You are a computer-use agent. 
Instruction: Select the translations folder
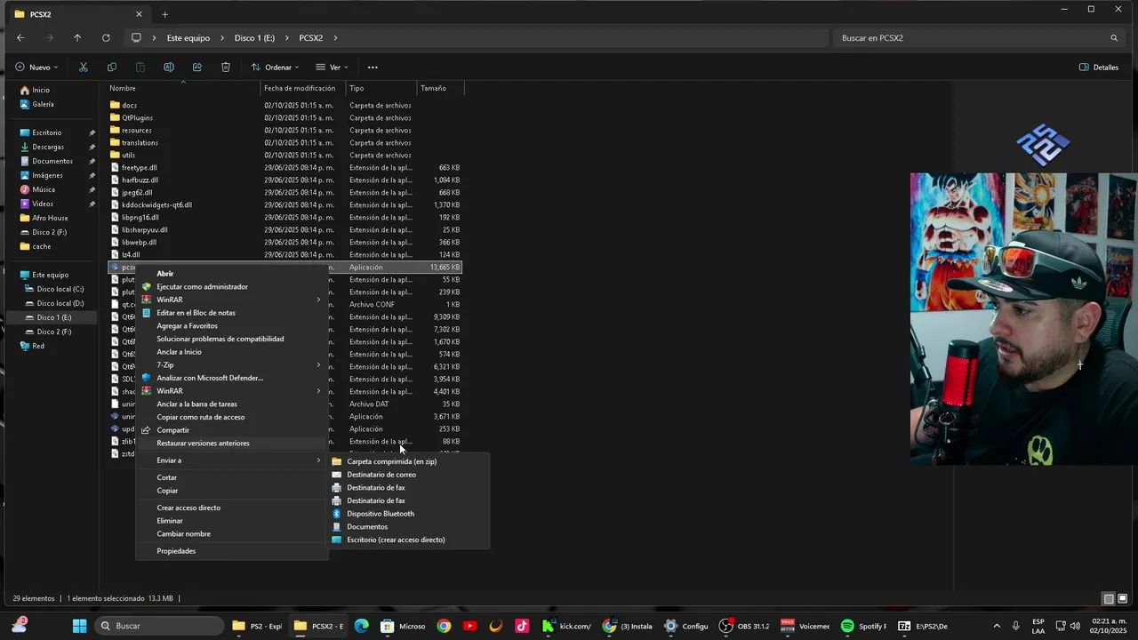(x=140, y=142)
